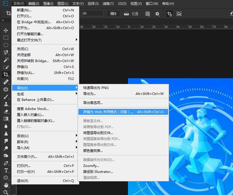Image resolution: width=233 pixels, height=195 pixels.
Task: Expand the Scripts submenu arrow
Action: 76,141
